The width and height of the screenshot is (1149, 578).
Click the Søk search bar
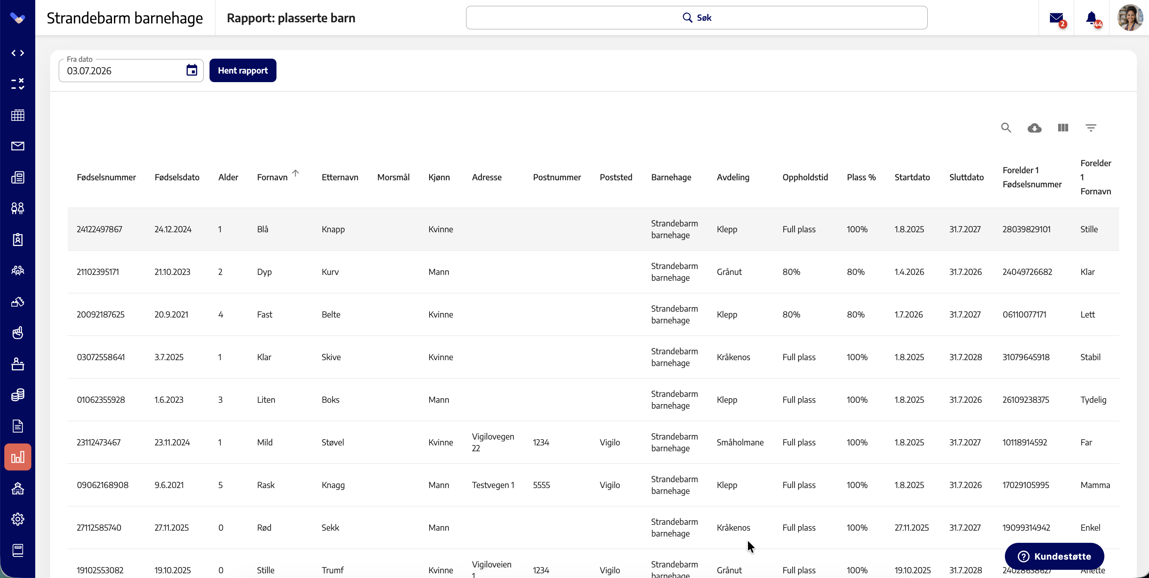[x=696, y=18]
